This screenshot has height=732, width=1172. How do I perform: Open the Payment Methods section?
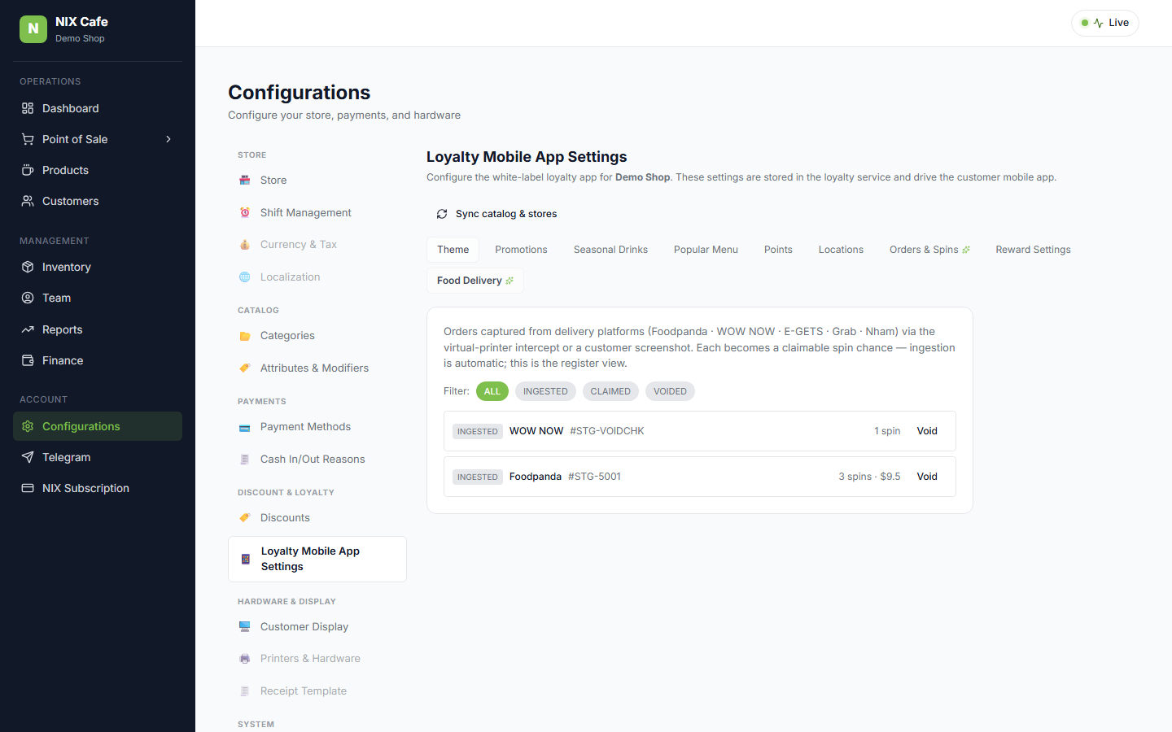tap(317, 427)
